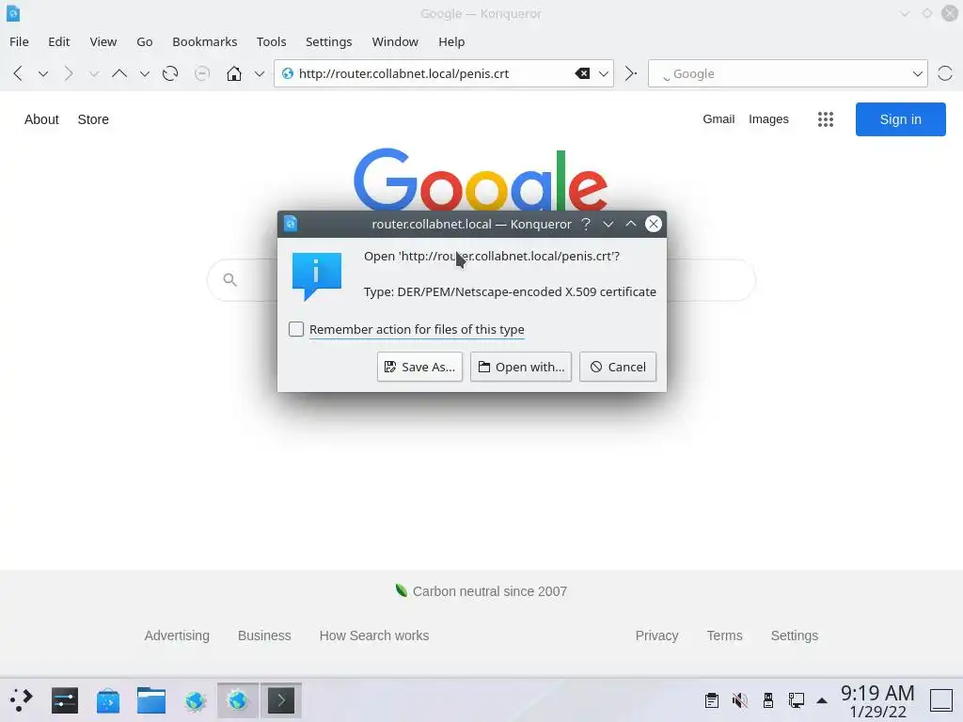Image resolution: width=963 pixels, height=722 pixels.
Task: Reload the current page
Action: pyautogui.click(x=170, y=73)
